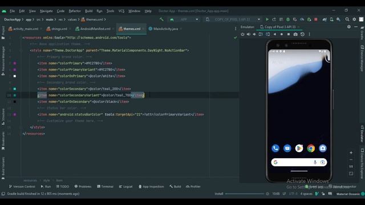
Task: Take emulator screenshot camera icon
Action: point(295,34)
